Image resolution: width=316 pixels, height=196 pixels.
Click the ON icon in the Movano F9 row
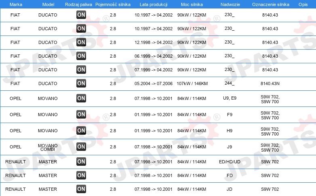point(81,115)
